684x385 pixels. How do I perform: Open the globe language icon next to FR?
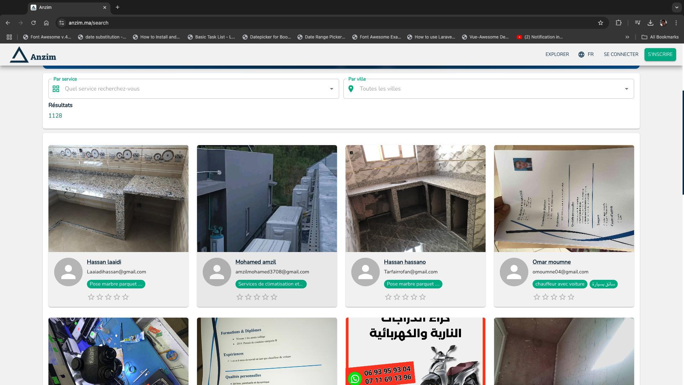coord(581,54)
